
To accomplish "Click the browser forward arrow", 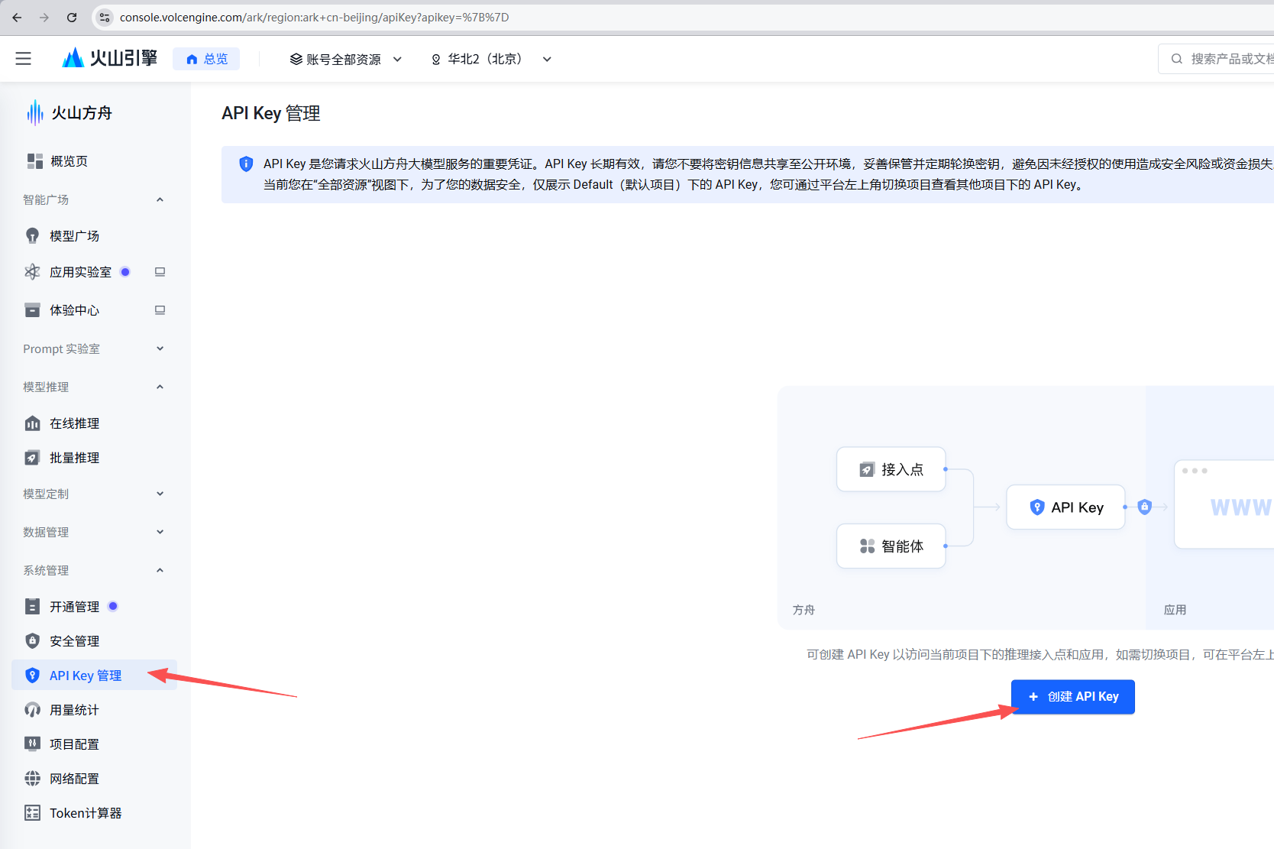I will tap(44, 18).
